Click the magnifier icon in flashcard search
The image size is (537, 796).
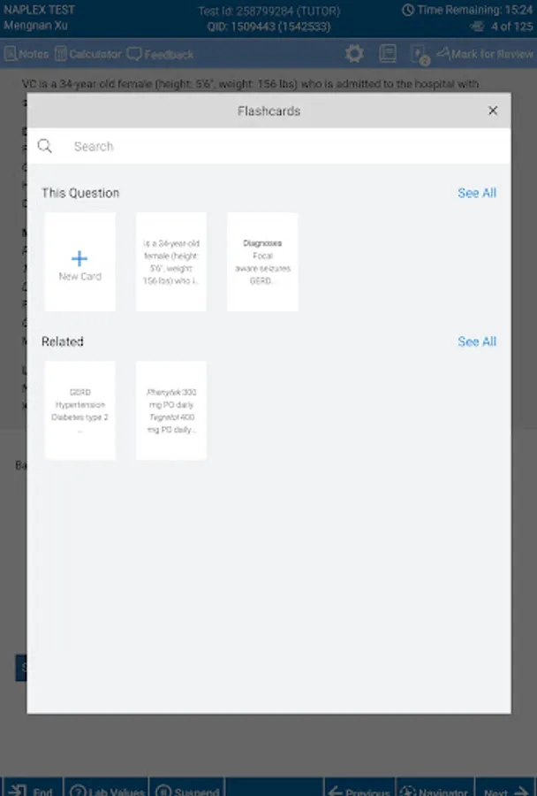tap(45, 146)
